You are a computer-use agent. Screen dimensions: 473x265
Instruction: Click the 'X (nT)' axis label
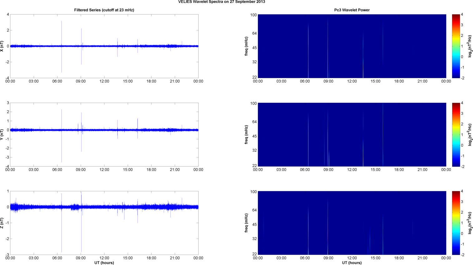tap(2, 46)
